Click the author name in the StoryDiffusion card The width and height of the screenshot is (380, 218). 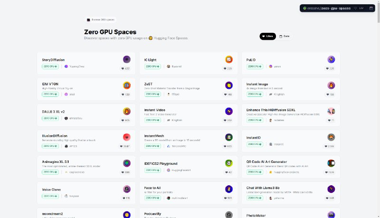pyautogui.click(x=77, y=66)
